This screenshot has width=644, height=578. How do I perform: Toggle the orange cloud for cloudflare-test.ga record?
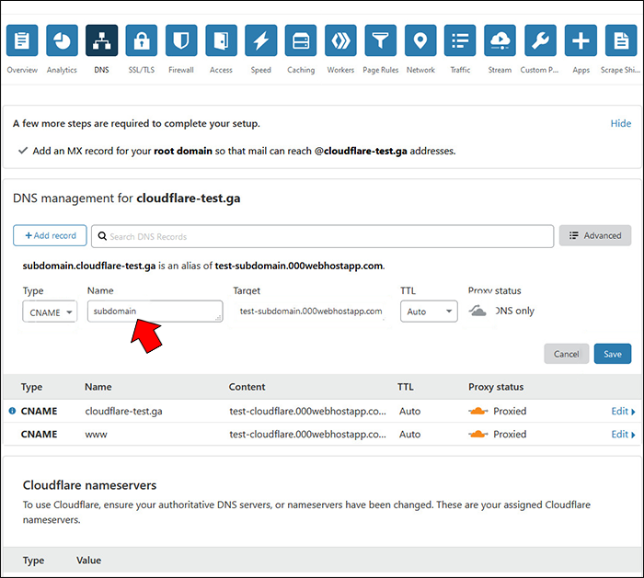[478, 411]
